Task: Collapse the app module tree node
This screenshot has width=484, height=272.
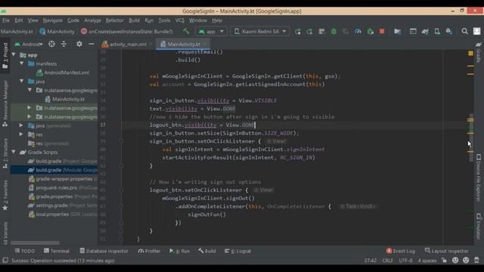Action: click(x=14, y=54)
